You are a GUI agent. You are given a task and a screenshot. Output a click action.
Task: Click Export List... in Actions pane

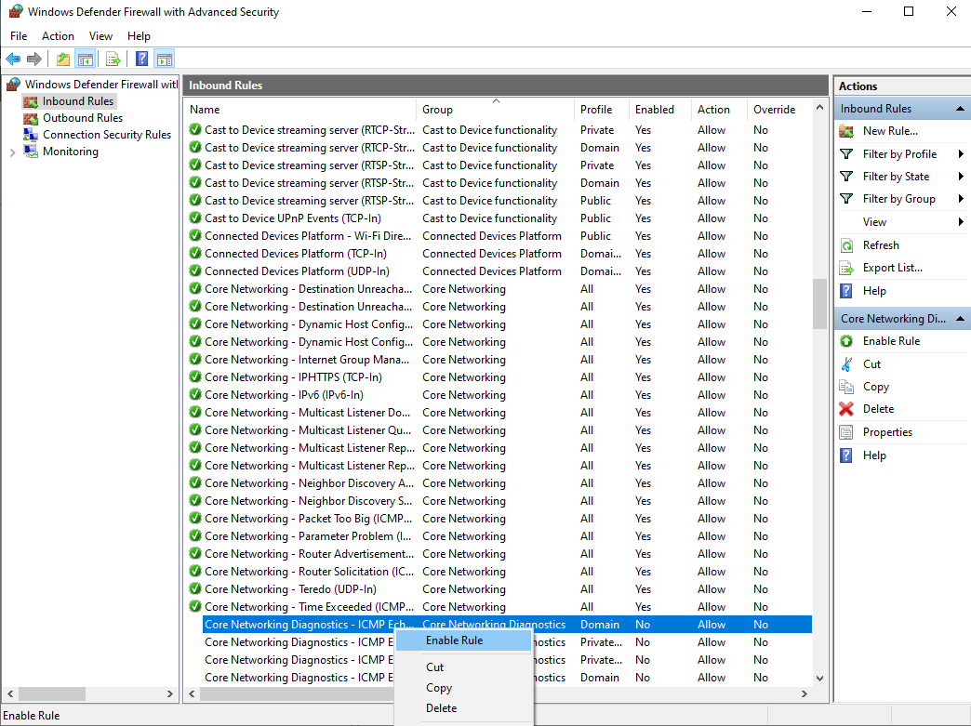click(x=892, y=268)
